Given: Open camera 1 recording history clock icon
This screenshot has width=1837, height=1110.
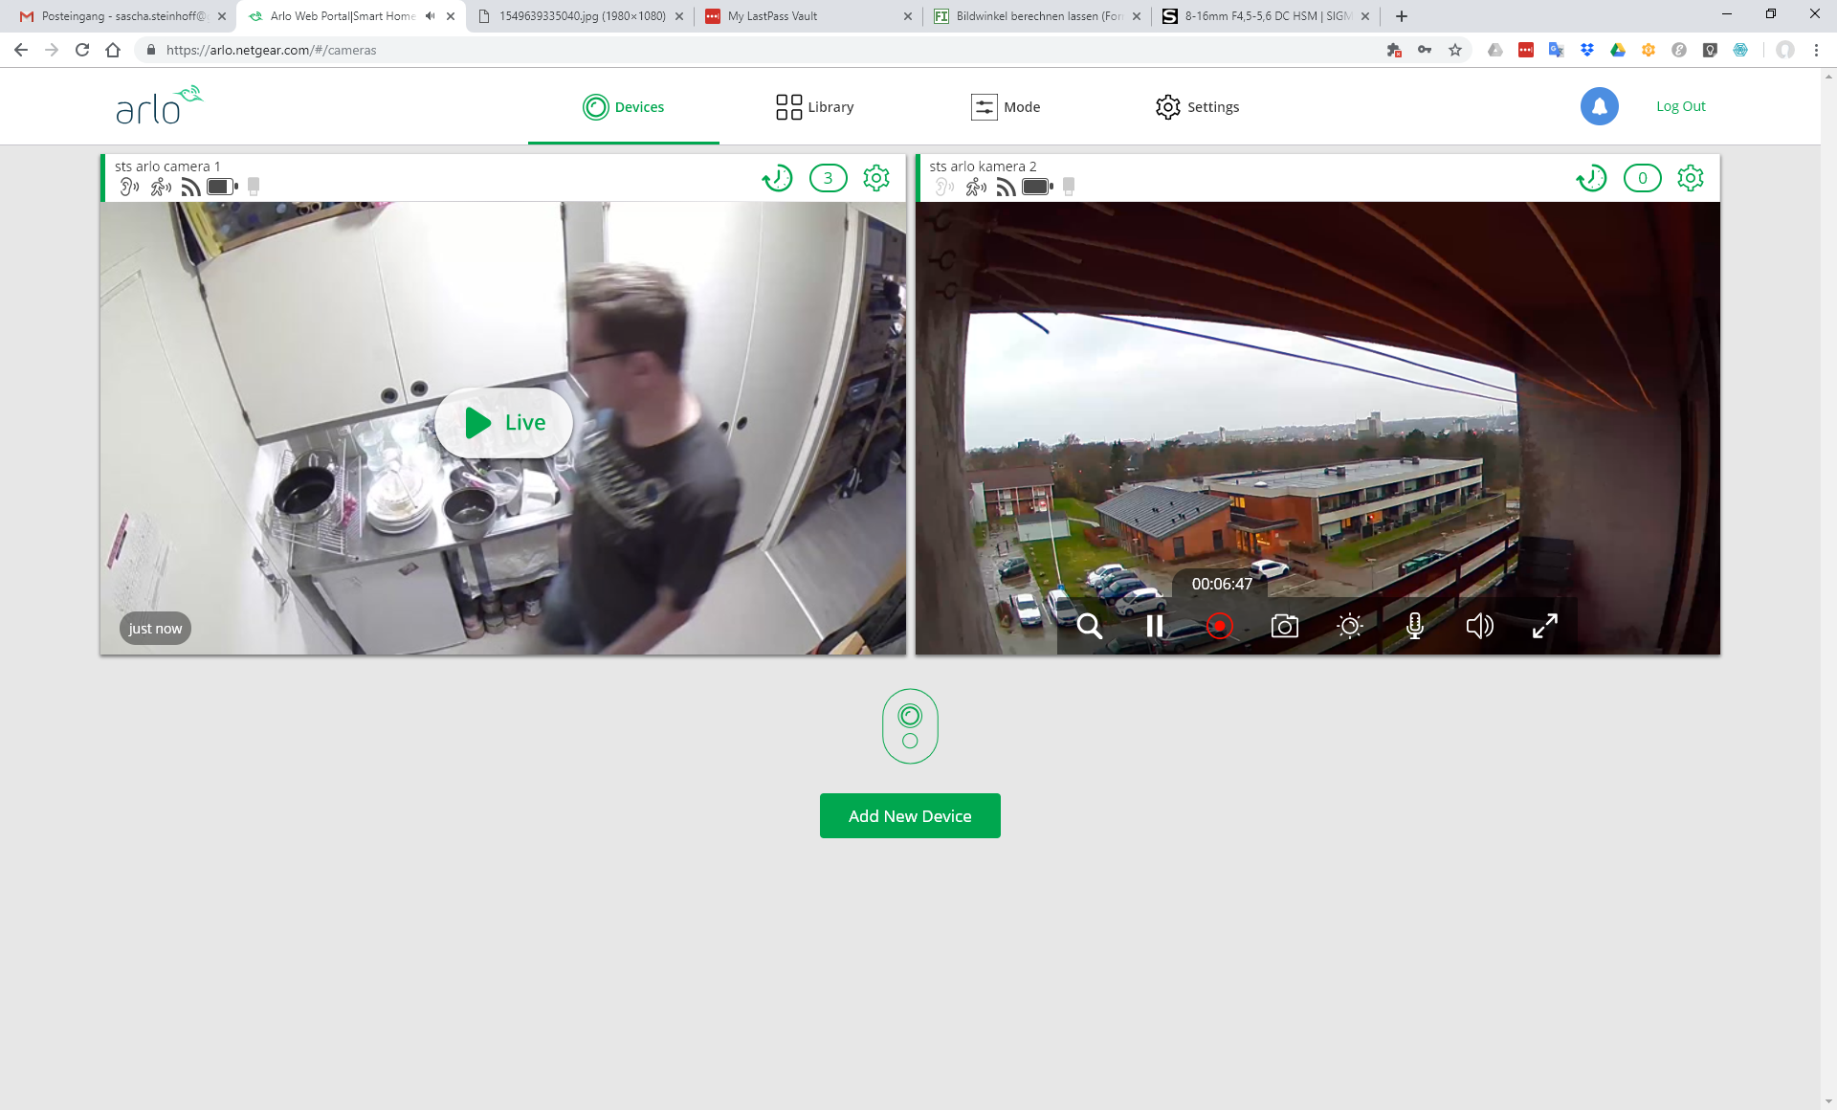Looking at the screenshot, I should click(x=777, y=178).
